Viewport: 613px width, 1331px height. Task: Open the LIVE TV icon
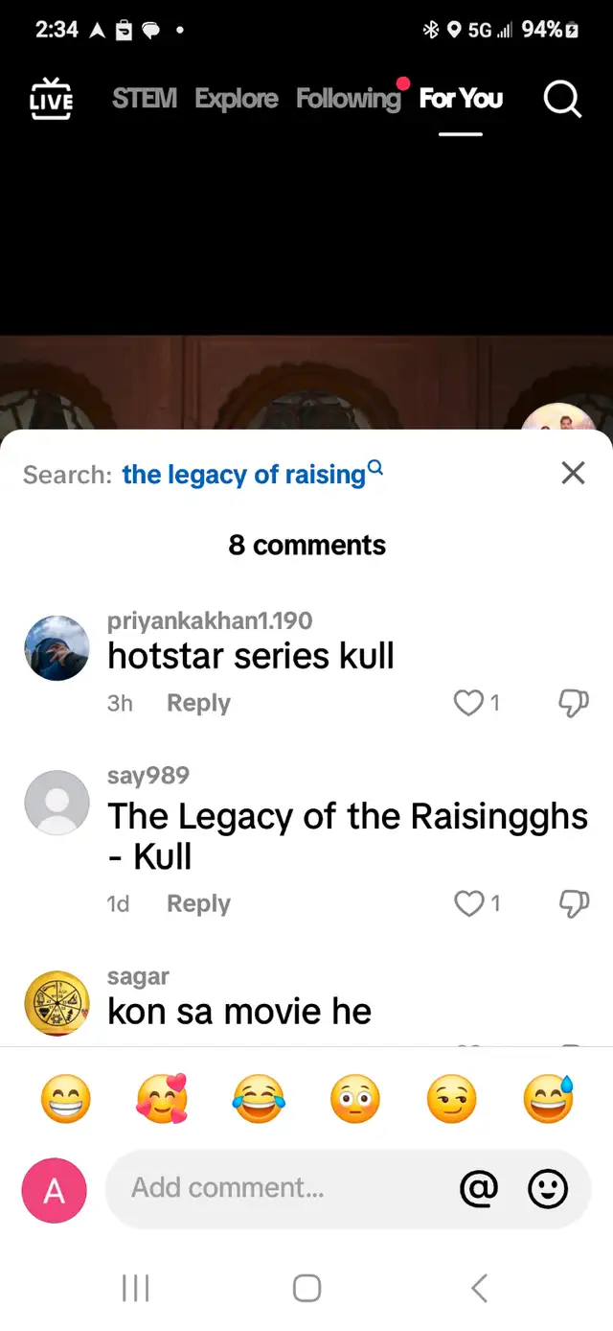click(52, 99)
